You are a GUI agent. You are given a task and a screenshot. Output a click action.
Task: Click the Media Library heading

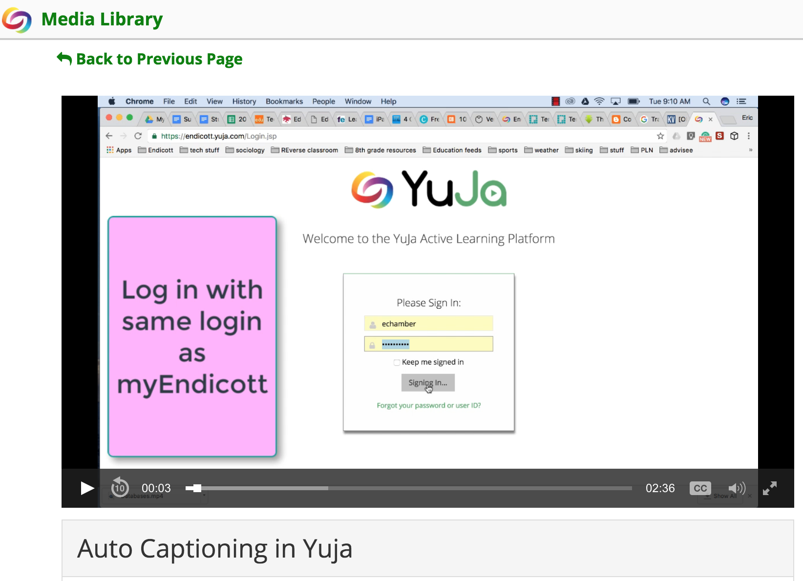[x=102, y=20]
